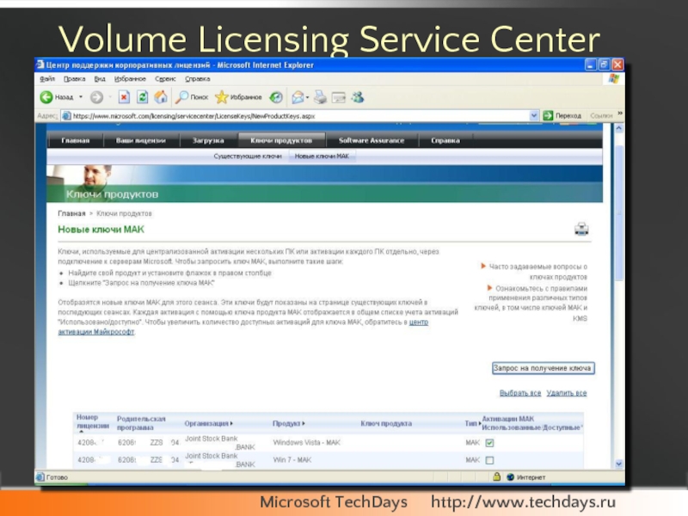Expand the Назад button history dropdown
Screen dimensions: 688x516
(81, 97)
